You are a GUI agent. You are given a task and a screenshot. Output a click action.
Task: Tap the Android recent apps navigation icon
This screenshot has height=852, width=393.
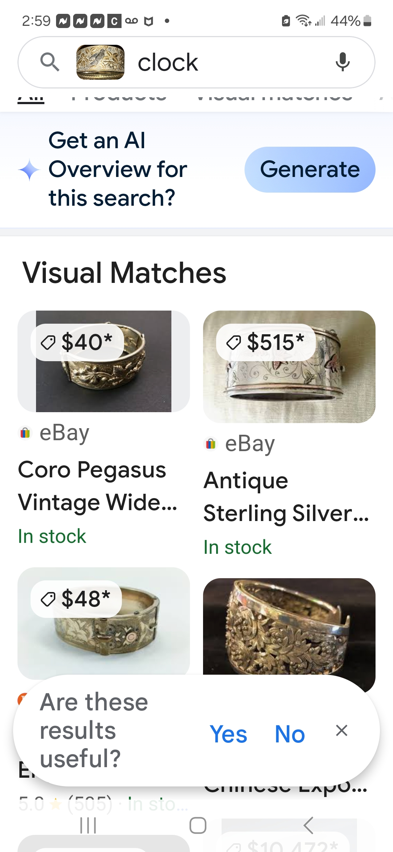coord(88,825)
